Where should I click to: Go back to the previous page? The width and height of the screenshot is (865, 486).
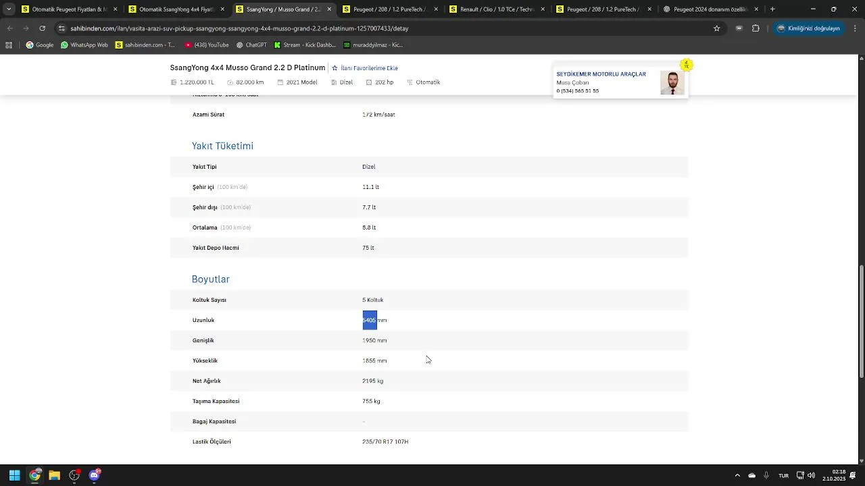pyautogui.click(x=9, y=28)
